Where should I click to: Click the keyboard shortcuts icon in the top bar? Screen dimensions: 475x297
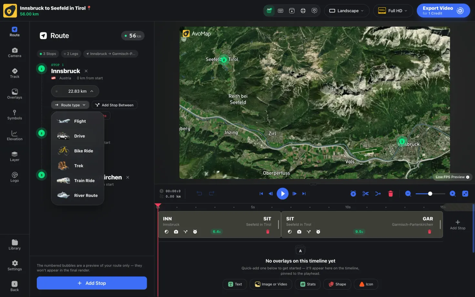[280, 11]
